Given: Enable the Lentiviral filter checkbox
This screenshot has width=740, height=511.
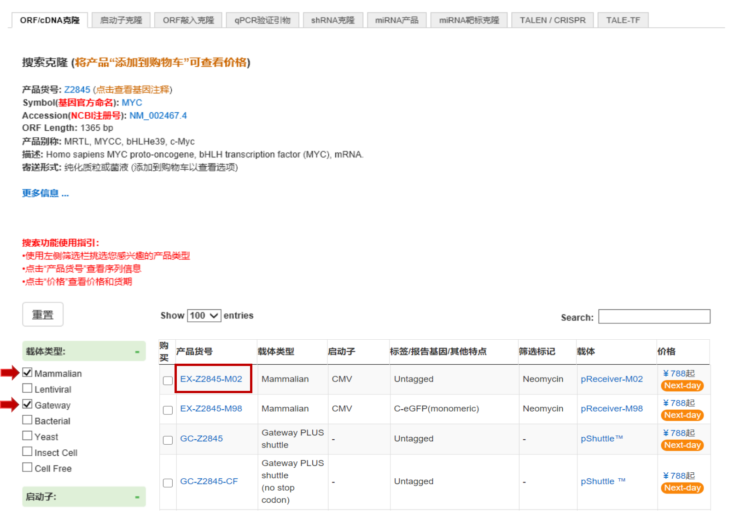Looking at the screenshot, I should (28, 388).
